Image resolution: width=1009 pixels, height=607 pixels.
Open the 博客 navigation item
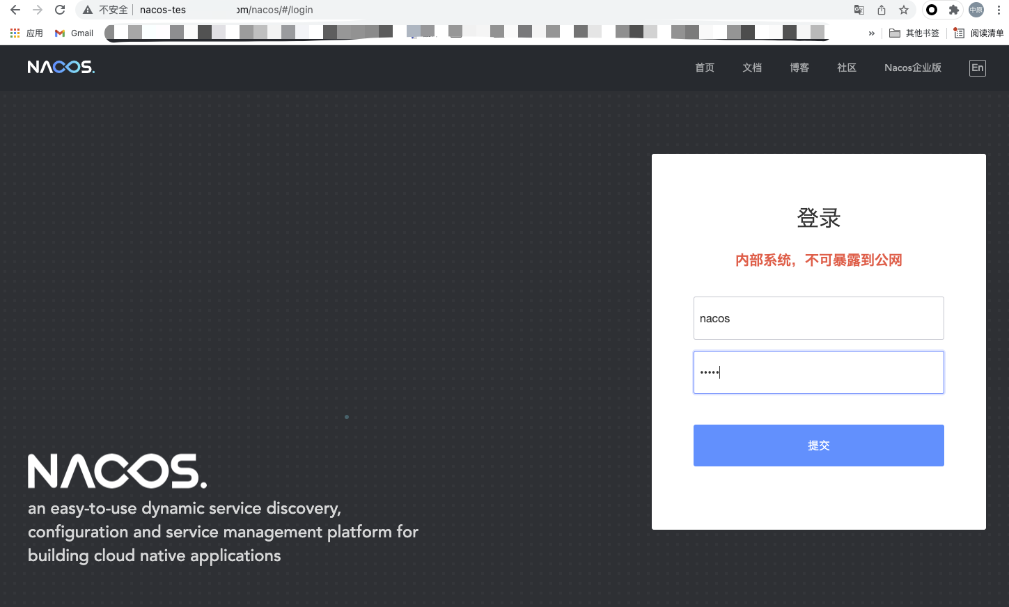click(x=799, y=68)
